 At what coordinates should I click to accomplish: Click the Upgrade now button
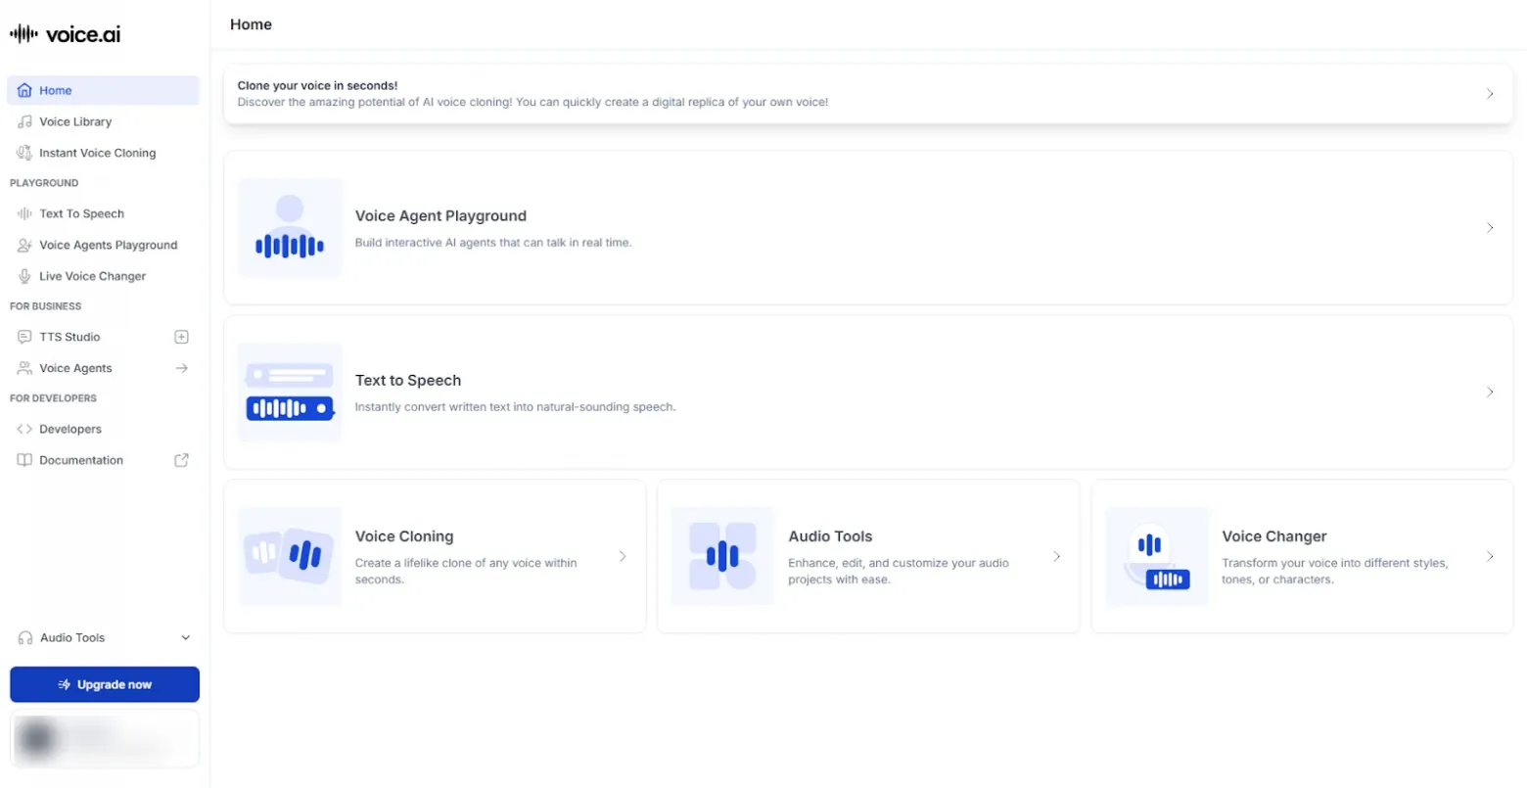click(105, 684)
